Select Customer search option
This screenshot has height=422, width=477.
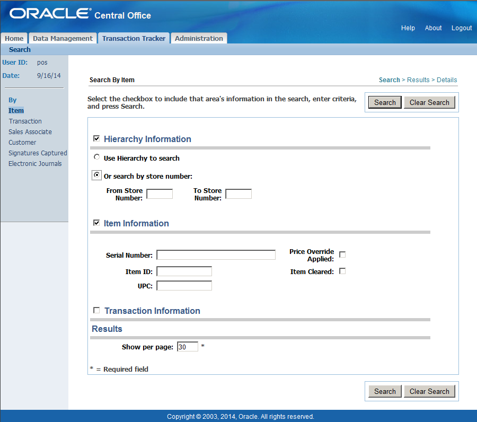(22, 143)
